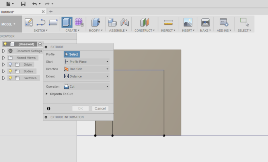Open the INSERT menu

[188, 30]
